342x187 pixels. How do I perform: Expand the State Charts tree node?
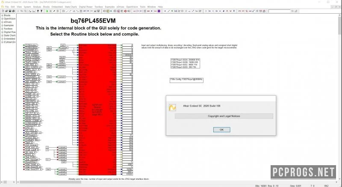[x=2, y=36]
